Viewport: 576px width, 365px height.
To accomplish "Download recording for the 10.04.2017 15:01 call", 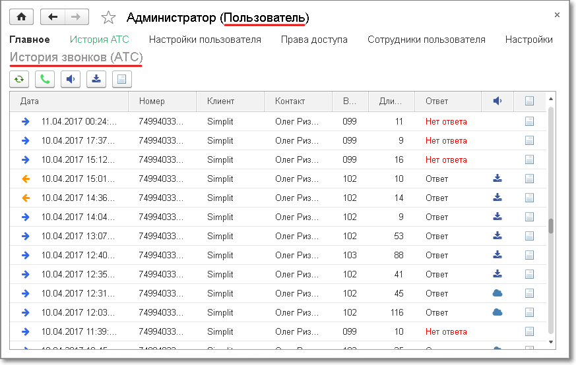I will click(x=497, y=179).
